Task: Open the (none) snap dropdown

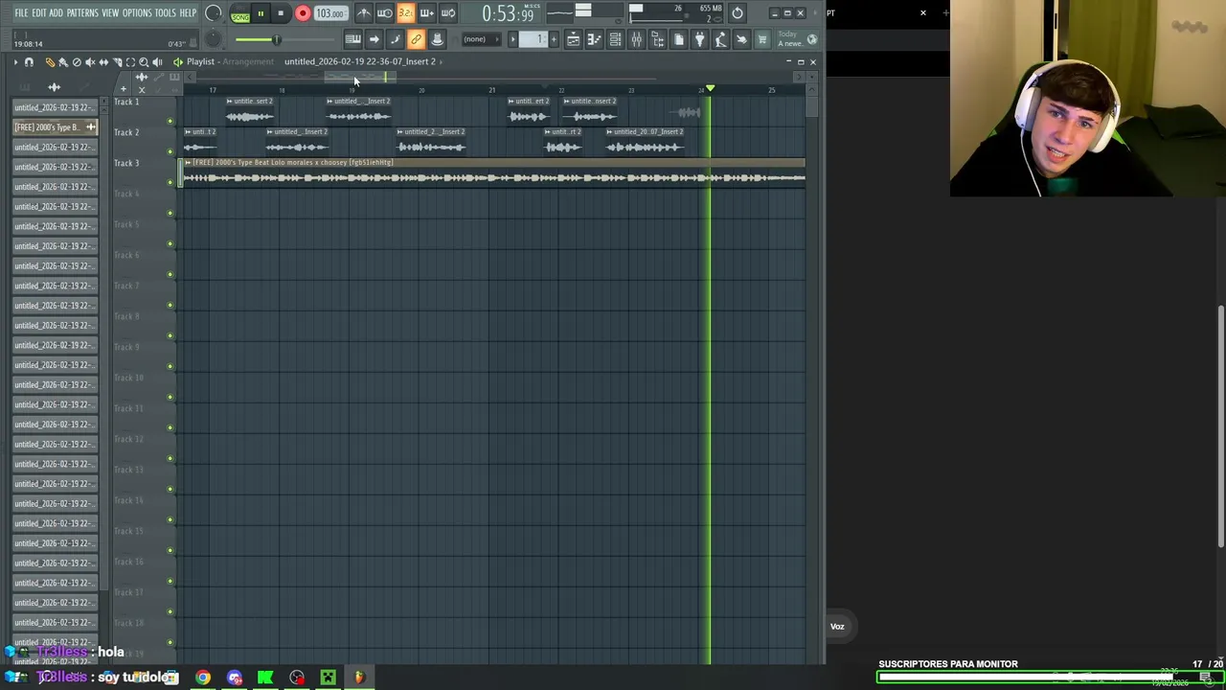Action: 482,39
